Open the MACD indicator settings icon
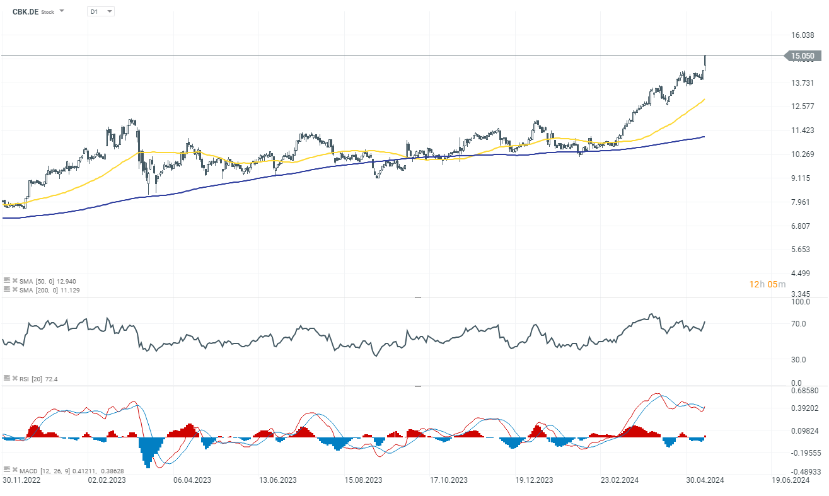 tap(6, 470)
